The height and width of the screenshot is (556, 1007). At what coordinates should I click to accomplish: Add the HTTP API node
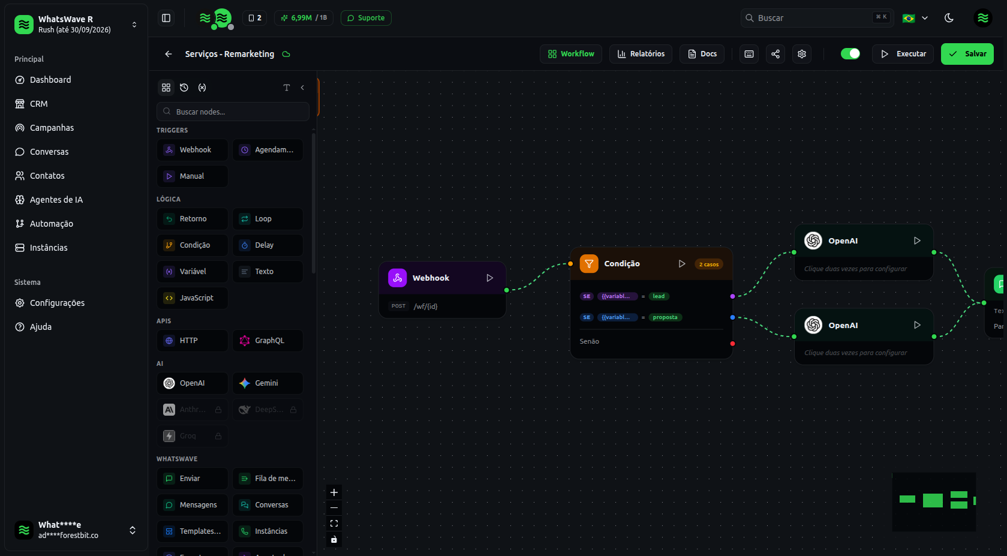point(193,341)
